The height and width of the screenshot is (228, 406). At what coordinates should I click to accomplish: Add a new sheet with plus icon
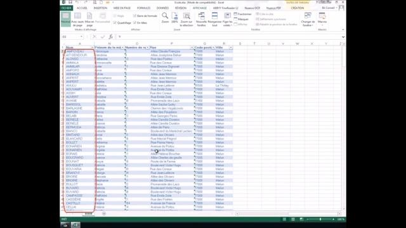coord(104,213)
